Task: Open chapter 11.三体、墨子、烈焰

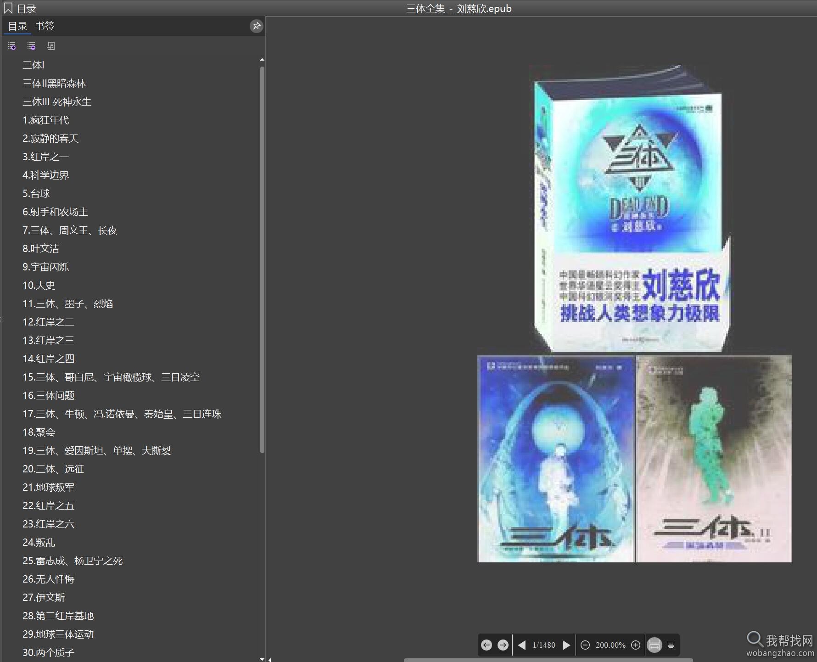Action: pos(68,304)
